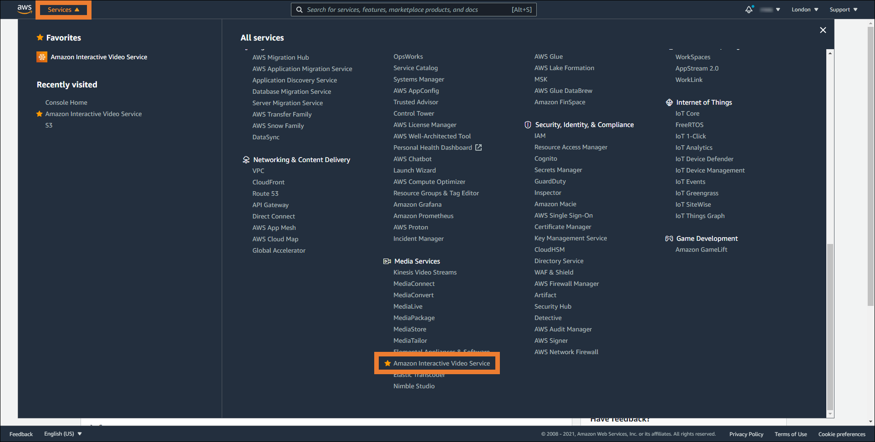Collapse the Services dropdown menu

click(x=64, y=10)
